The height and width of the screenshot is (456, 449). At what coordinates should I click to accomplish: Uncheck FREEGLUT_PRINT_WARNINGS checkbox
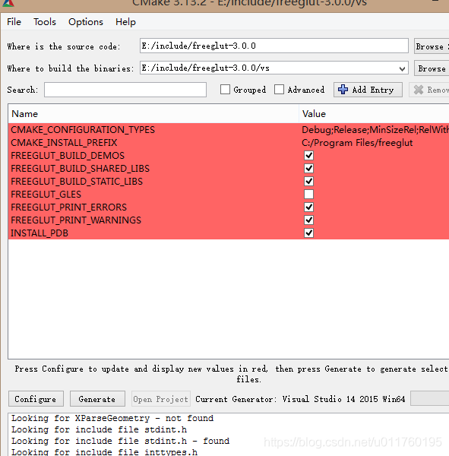(308, 220)
